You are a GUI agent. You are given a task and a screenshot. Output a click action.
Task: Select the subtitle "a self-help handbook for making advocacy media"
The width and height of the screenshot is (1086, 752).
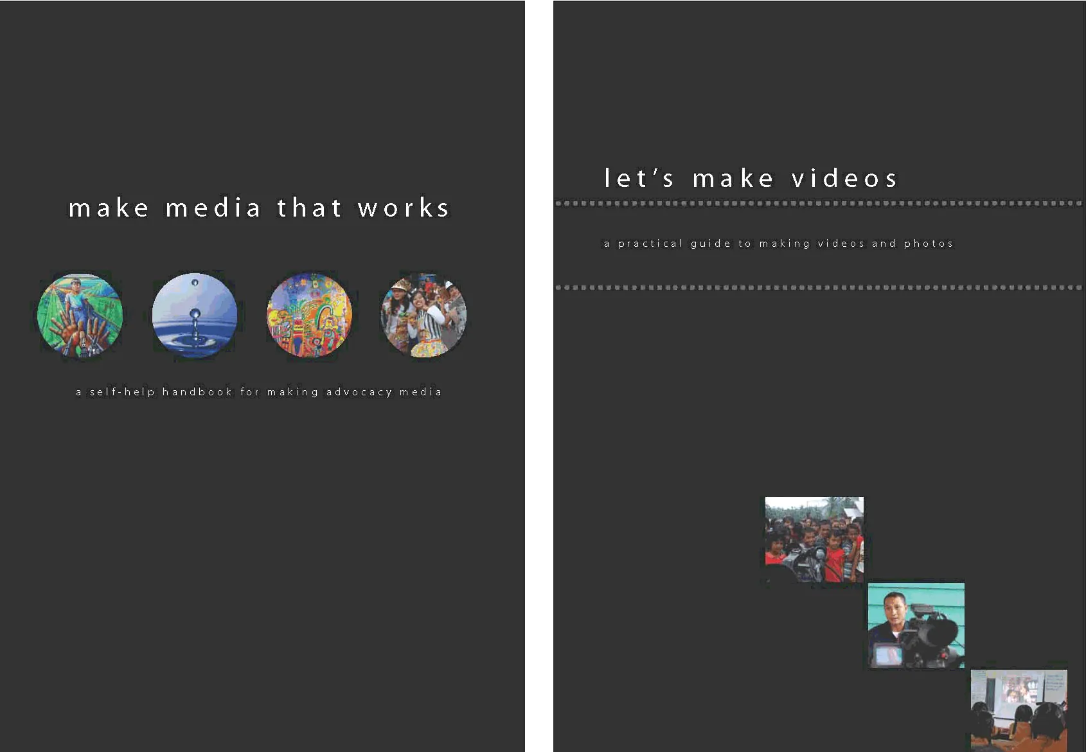point(259,391)
